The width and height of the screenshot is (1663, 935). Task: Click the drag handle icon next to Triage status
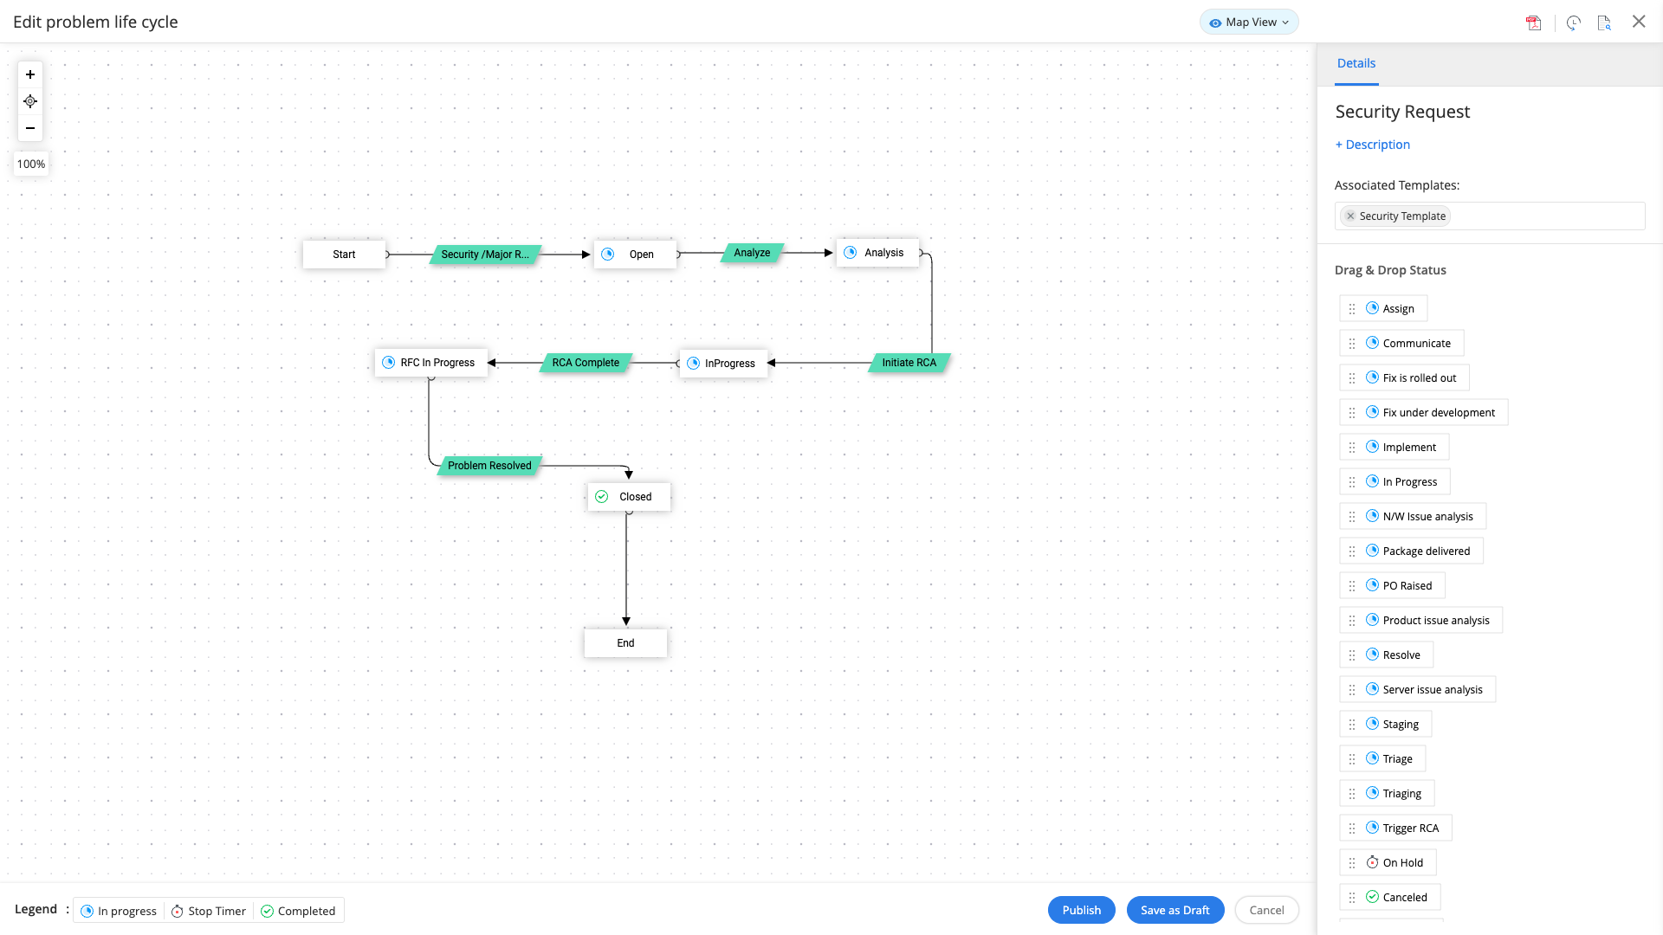(x=1352, y=758)
